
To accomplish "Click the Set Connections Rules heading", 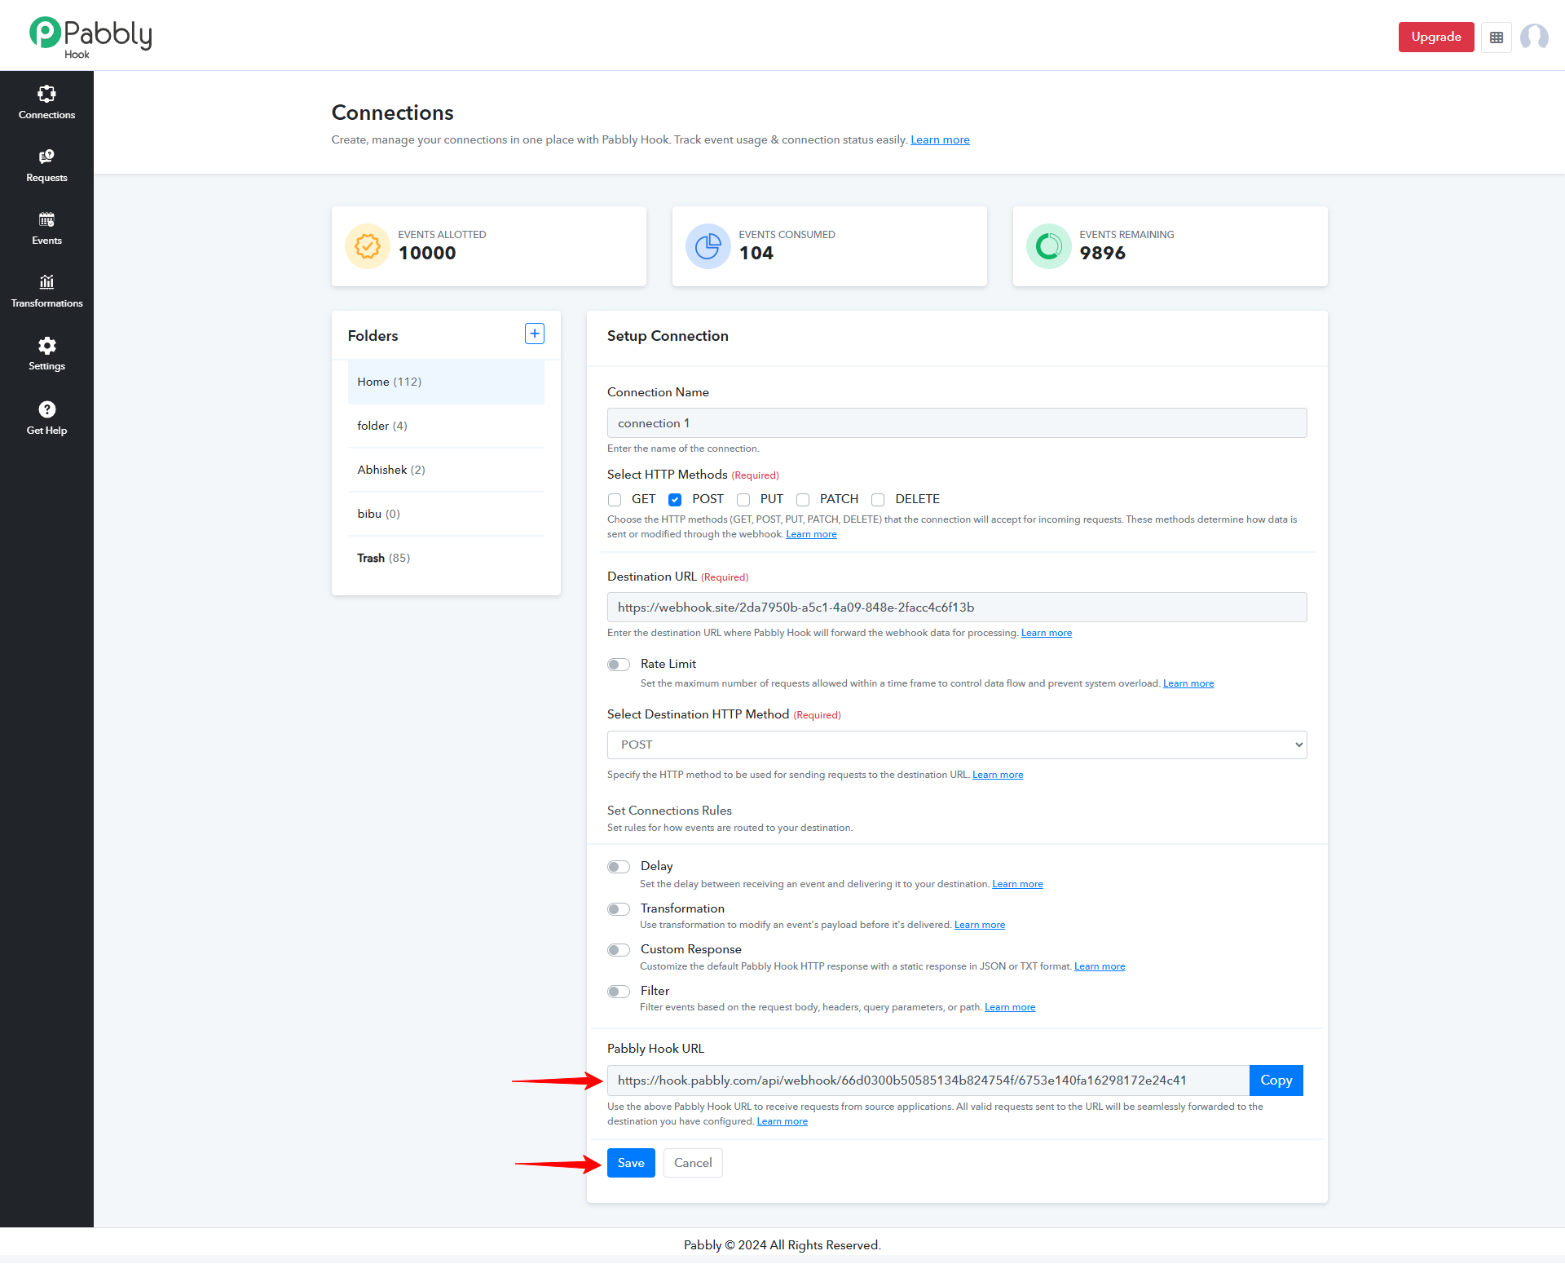I will point(669,811).
